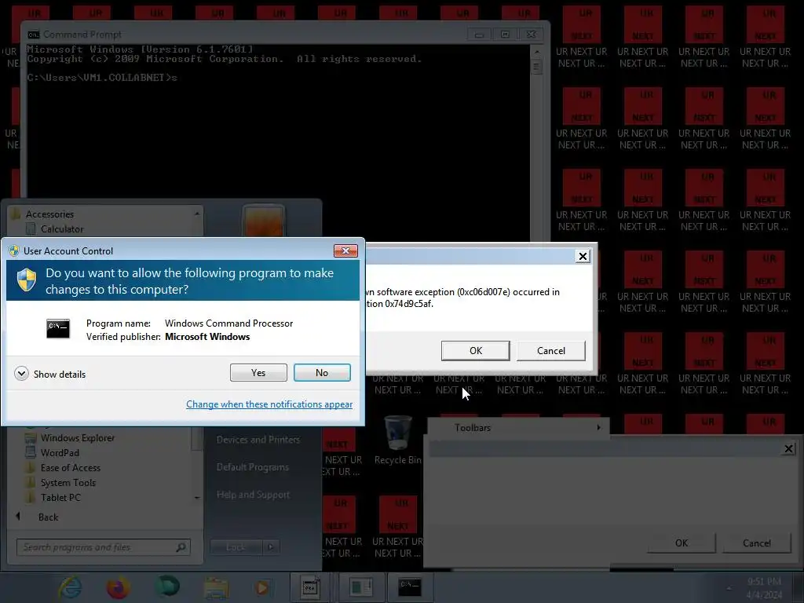Screen dimensions: 804x603
Task: Open the Recycle Bin desktop icon
Action: pyautogui.click(x=397, y=441)
